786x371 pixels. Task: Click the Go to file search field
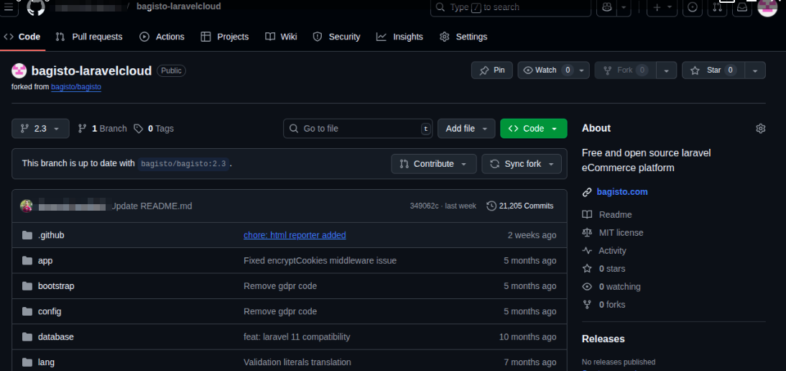tap(358, 129)
